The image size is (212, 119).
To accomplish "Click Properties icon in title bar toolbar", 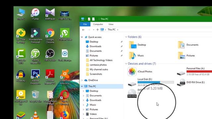I will pos(89,19).
